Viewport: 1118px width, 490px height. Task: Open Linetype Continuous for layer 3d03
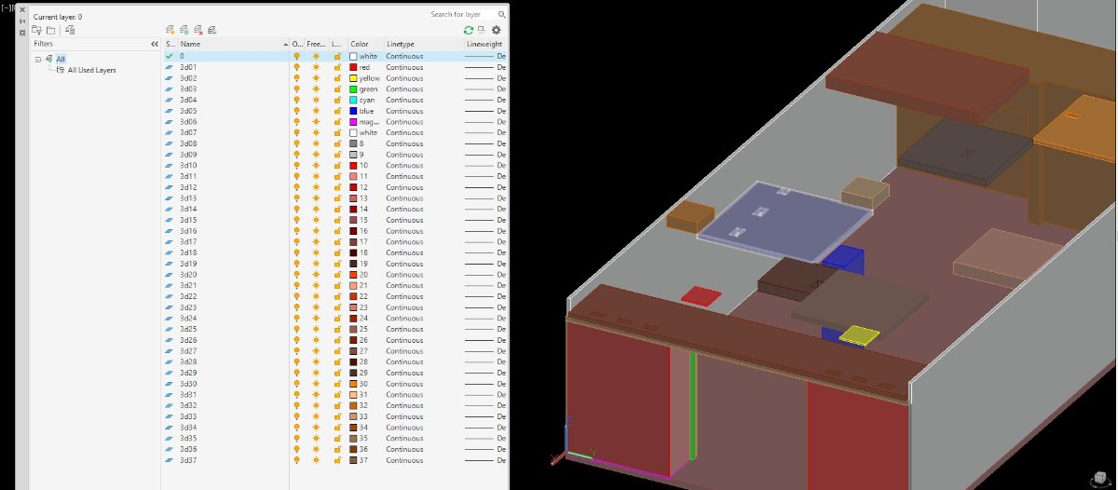[404, 88]
